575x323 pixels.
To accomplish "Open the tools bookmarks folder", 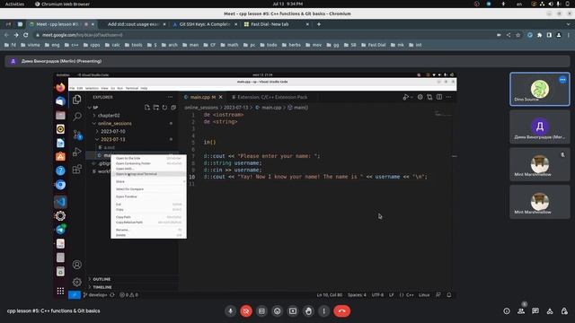I will [x=134, y=45].
